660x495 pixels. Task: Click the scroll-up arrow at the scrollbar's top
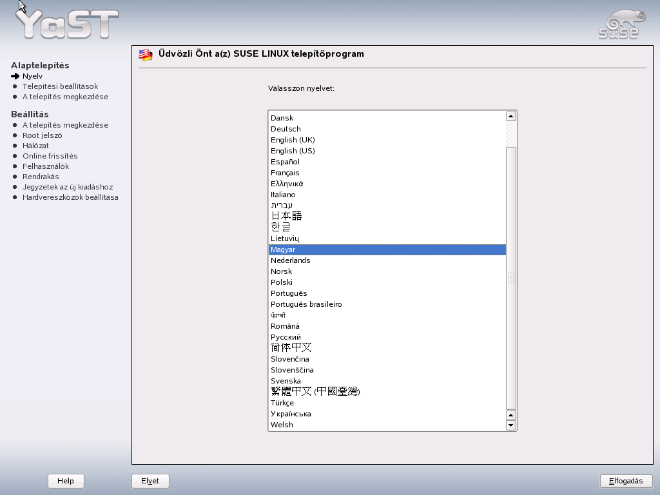coord(510,116)
